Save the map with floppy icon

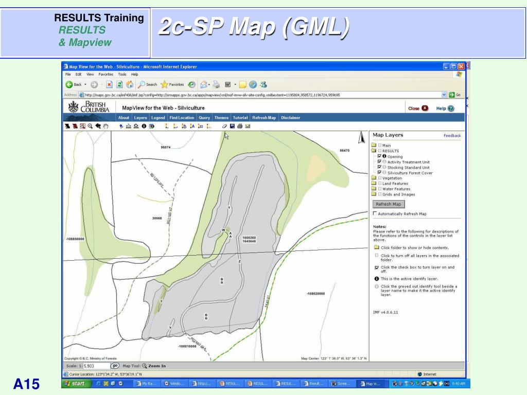point(232,127)
